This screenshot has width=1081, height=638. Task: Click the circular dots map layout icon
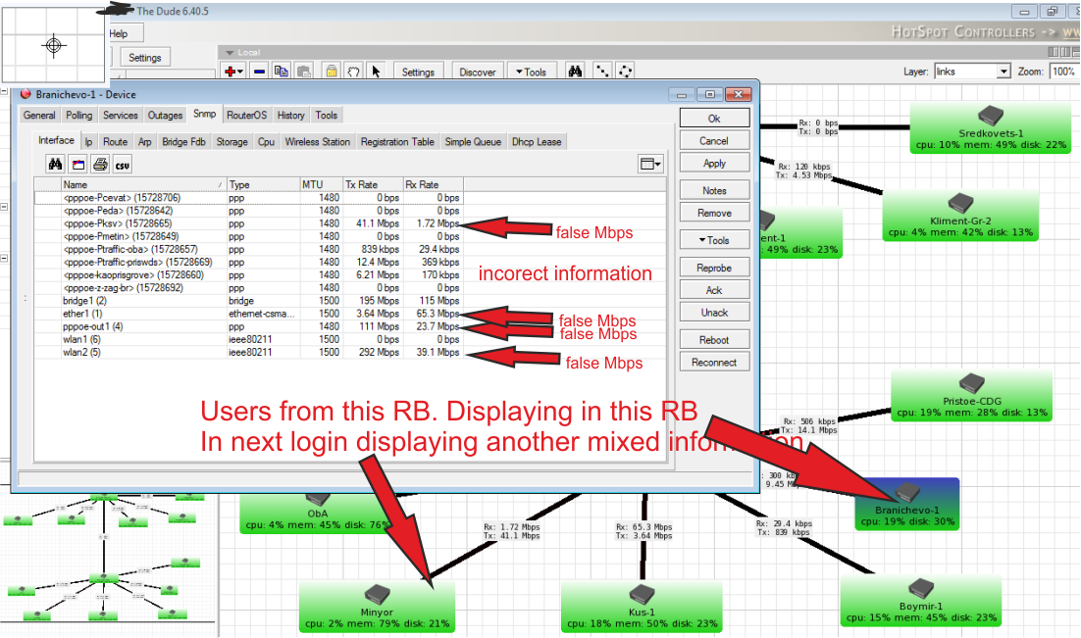(x=625, y=72)
